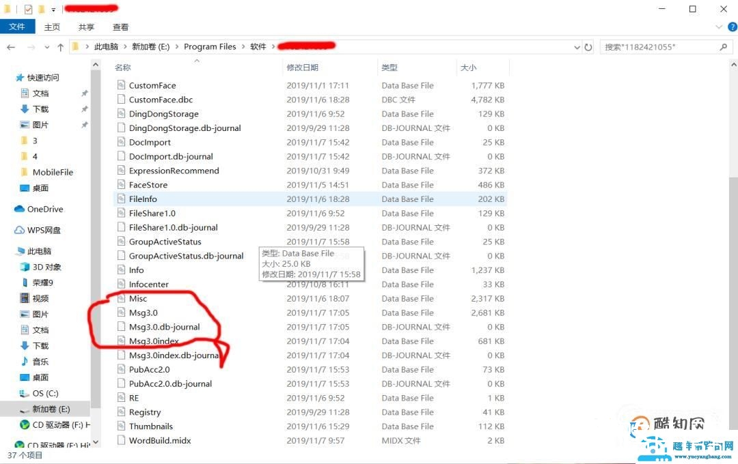Click the Properties checkmark icon in title bar
The image size is (738, 464).
coord(28,10)
